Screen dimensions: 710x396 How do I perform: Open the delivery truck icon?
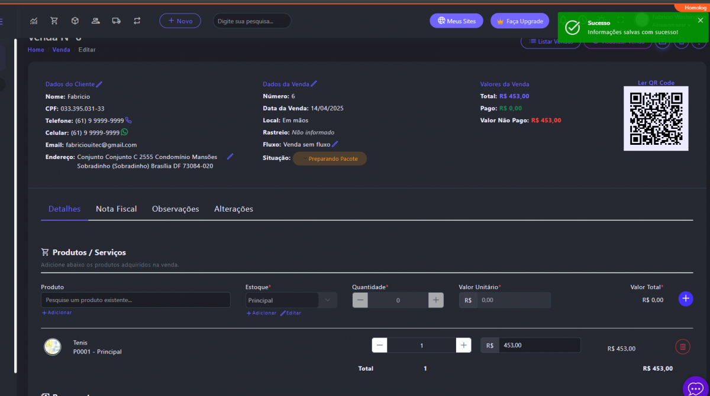(116, 21)
